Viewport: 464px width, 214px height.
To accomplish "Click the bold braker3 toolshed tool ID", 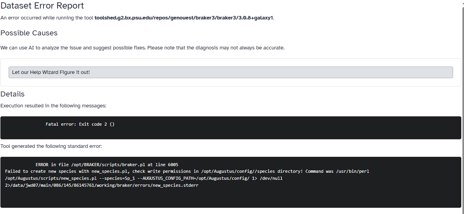I will pyautogui.click(x=184, y=18).
